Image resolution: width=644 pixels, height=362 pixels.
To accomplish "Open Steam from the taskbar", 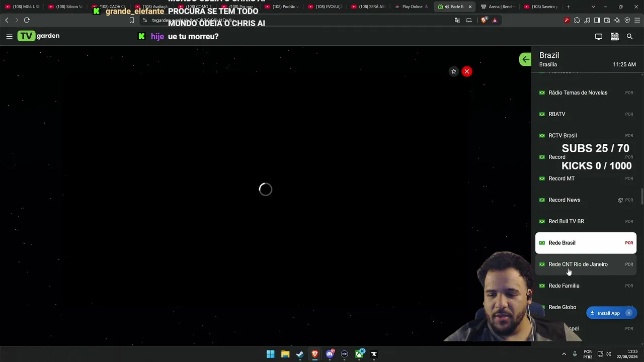I will coord(300,354).
